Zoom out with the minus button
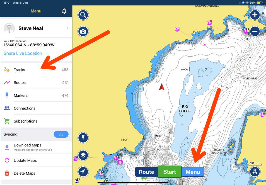Viewport: 266px width, 185px height. [255, 31]
